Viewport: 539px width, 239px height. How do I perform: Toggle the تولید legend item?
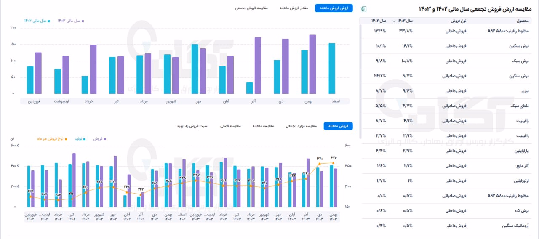[79, 138]
